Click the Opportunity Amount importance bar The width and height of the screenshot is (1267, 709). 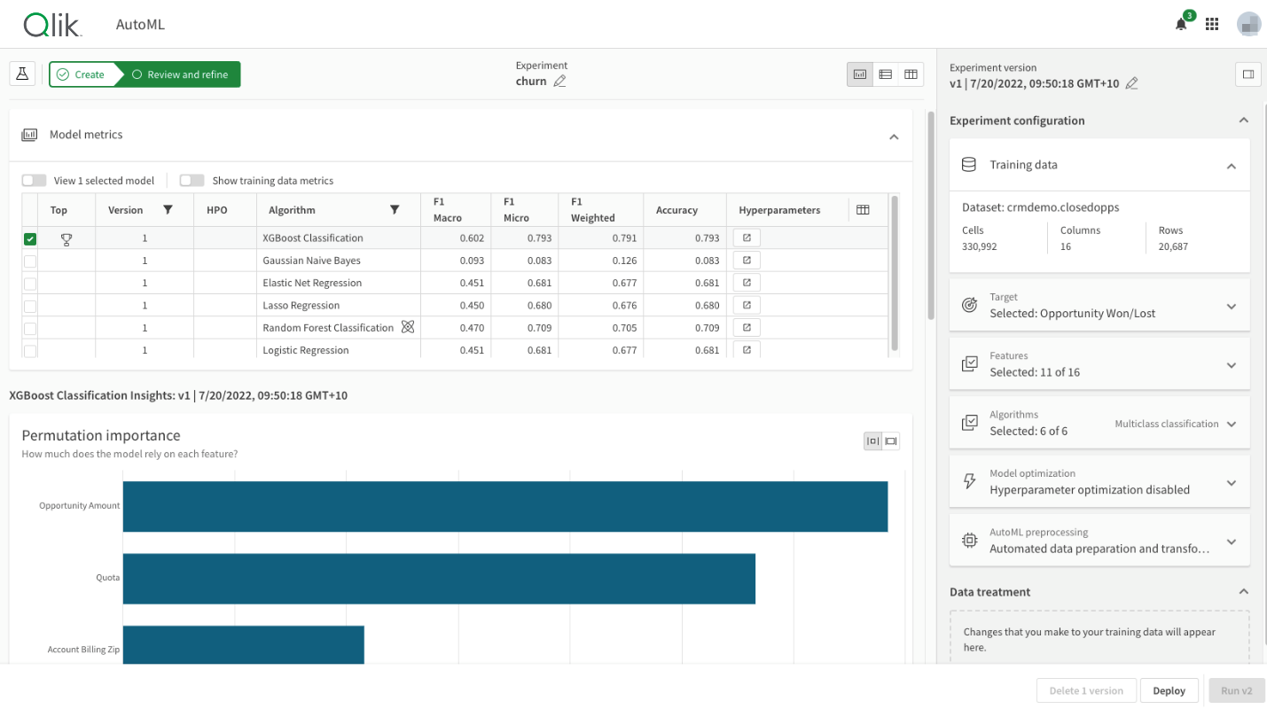coord(504,506)
